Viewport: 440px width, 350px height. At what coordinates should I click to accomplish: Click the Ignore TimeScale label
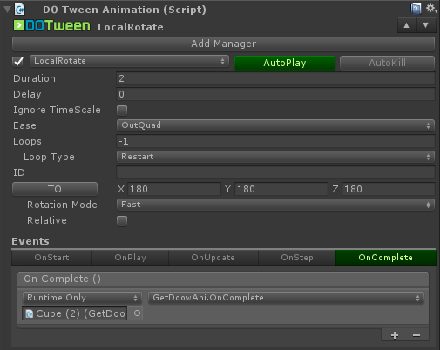point(57,110)
